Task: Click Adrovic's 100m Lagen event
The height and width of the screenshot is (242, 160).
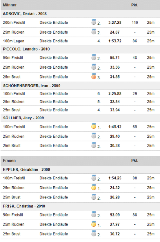Action: (x=14, y=41)
